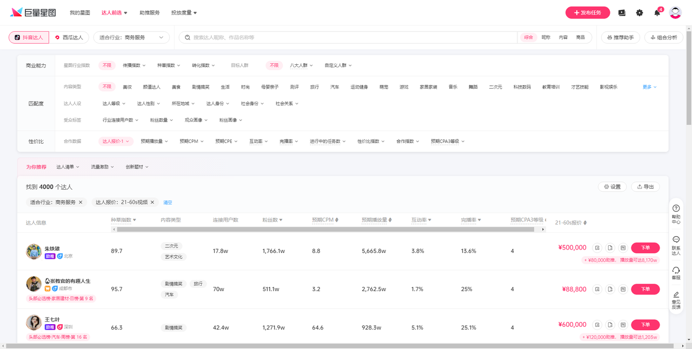Click the user profile avatar
The image size is (692, 349).
675,12
